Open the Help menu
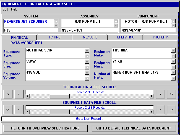This screenshot has width=180, height=135. click(x=14, y=9)
